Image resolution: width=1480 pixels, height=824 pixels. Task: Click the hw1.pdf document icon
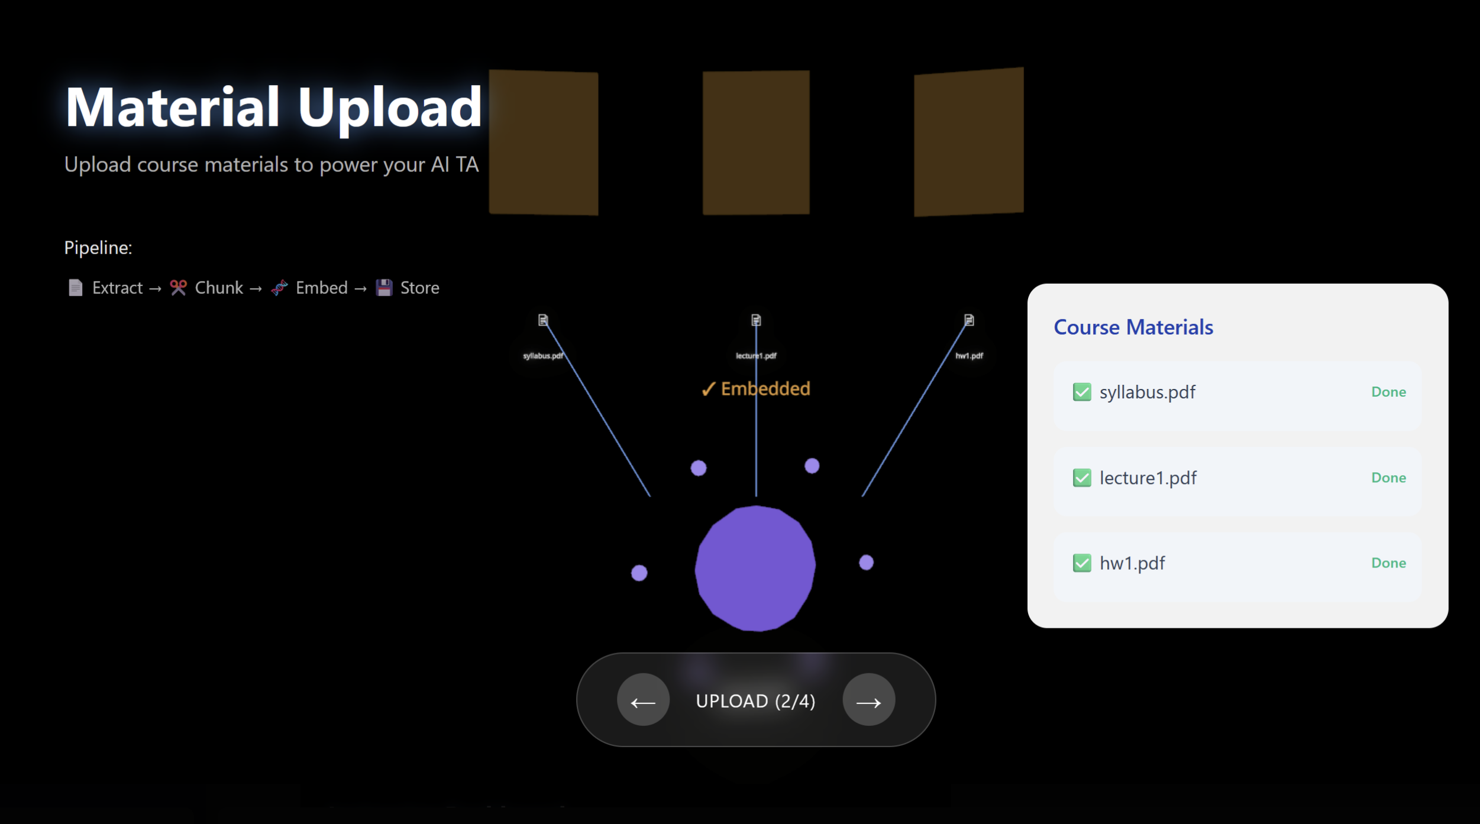pos(969,320)
